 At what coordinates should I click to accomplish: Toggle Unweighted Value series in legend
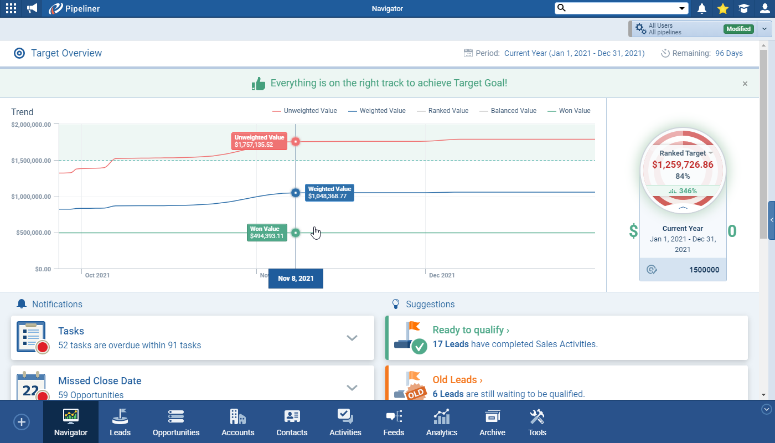(x=304, y=111)
